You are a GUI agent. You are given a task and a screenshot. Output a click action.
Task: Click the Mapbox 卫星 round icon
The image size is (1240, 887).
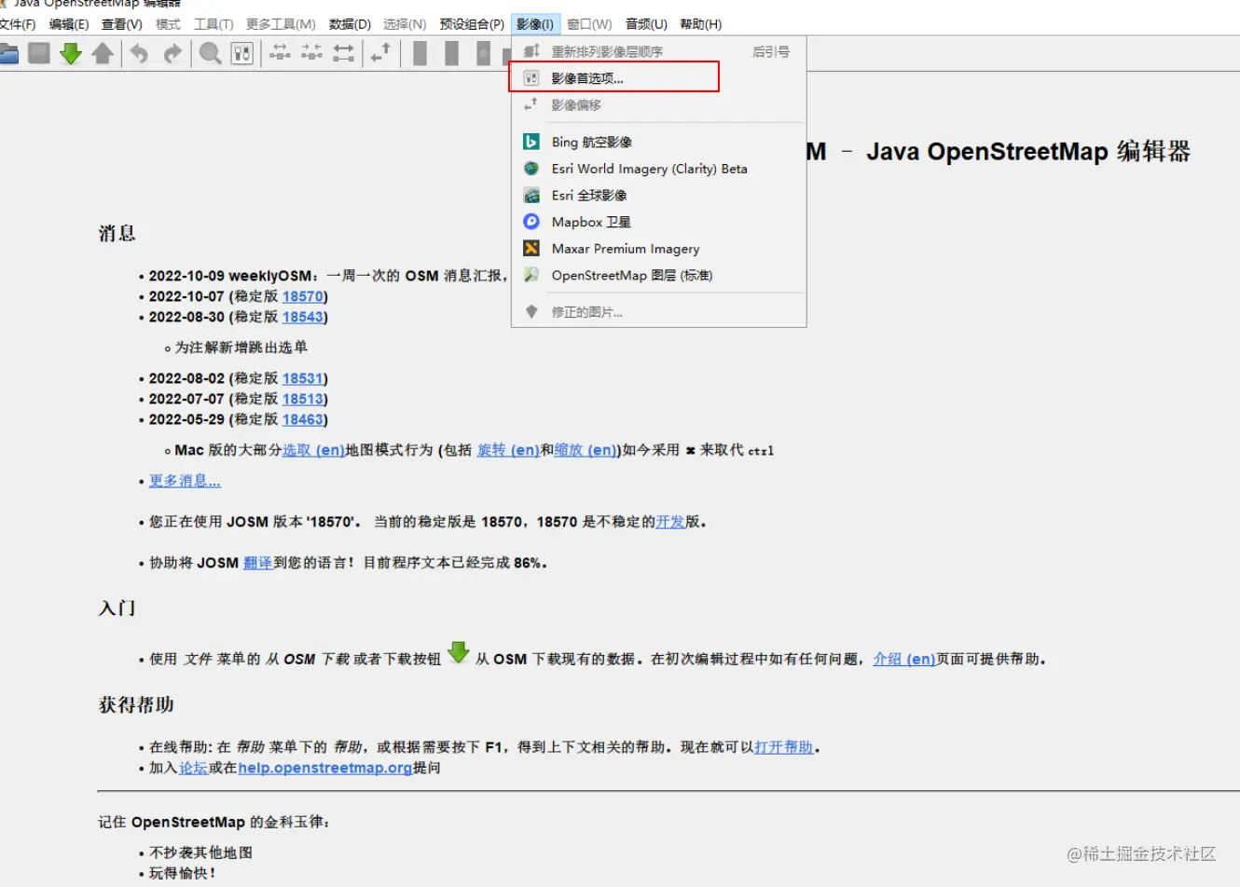point(531,222)
